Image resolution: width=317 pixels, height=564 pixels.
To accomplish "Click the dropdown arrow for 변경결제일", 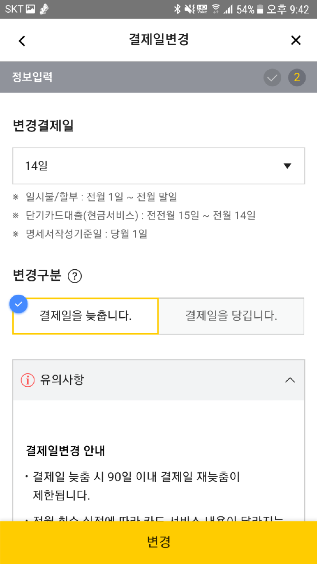I will click(288, 166).
